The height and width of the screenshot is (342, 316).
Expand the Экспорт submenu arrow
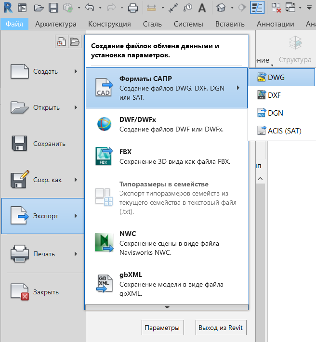point(76,216)
